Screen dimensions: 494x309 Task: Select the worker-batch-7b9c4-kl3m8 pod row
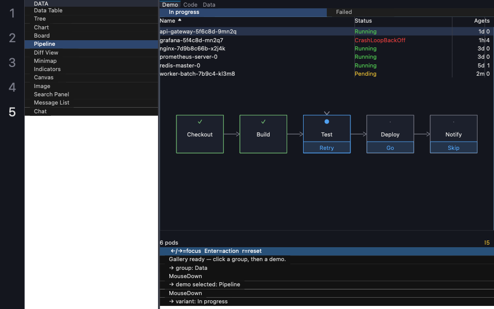[326, 74]
